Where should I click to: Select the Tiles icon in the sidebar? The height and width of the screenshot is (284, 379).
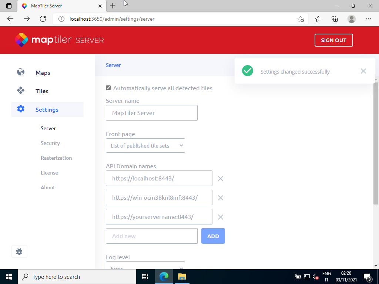click(x=21, y=91)
